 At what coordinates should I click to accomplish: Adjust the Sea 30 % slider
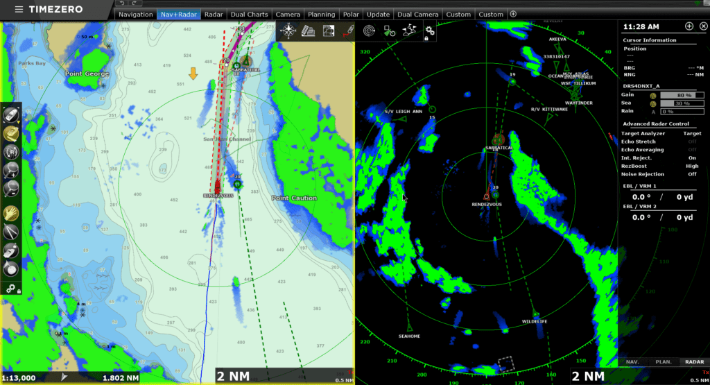[x=682, y=104]
